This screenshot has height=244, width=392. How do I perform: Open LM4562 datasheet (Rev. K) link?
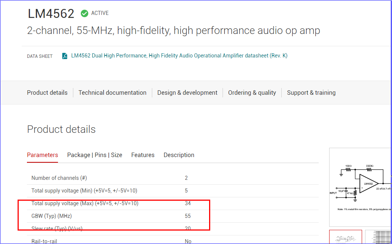(x=179, y=56)
